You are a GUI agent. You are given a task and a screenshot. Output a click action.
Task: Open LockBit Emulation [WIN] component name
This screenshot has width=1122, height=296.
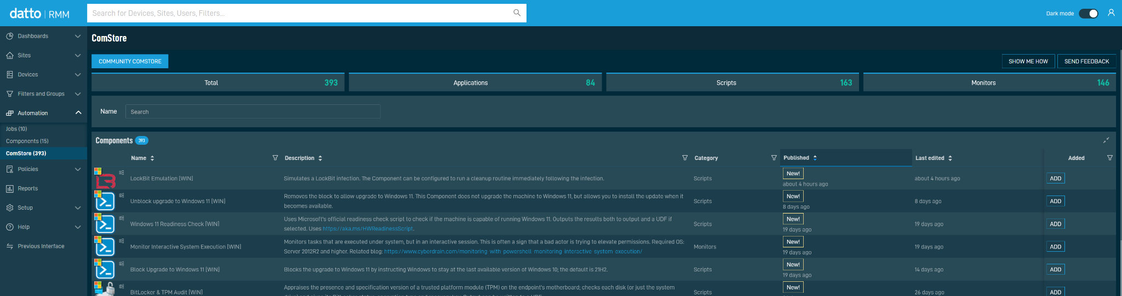[x=162, y=179]
